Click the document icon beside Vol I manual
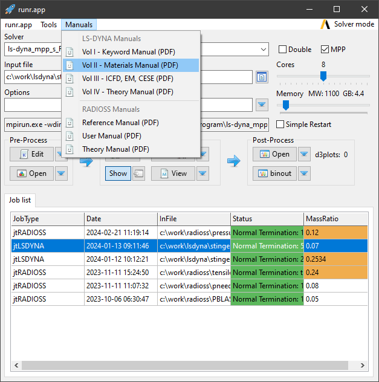The image size is (379, 382). (70, 52)
